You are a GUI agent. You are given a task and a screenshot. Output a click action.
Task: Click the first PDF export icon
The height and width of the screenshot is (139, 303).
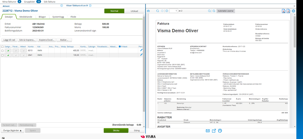(284, 11)
